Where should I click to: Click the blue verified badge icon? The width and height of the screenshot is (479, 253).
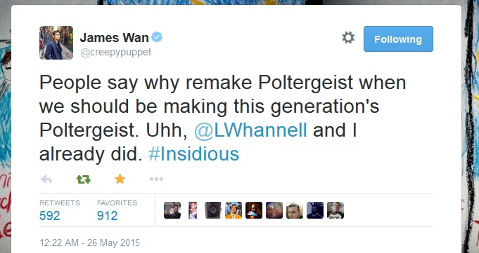157,37
